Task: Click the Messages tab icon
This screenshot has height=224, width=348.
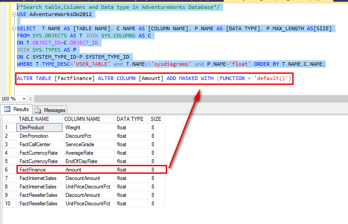Action: tap(38, 110)
